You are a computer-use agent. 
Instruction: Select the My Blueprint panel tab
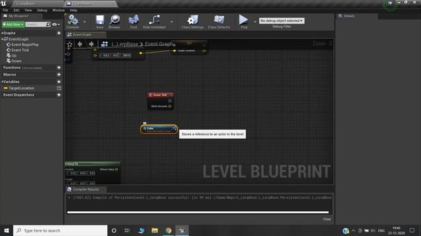(x=18, y=16)
